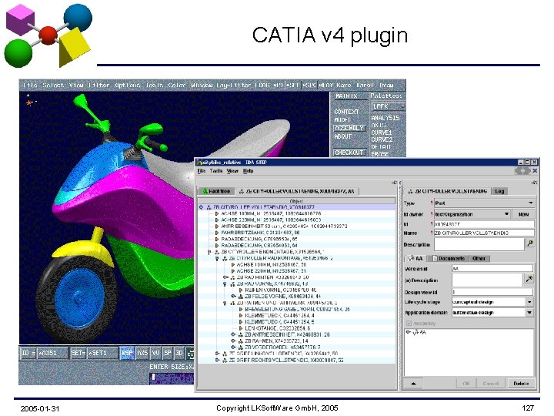554x416 pixels.
Task: Select the ANTRIEBSEINHEIT 50 ccm row
Action: 284,226
